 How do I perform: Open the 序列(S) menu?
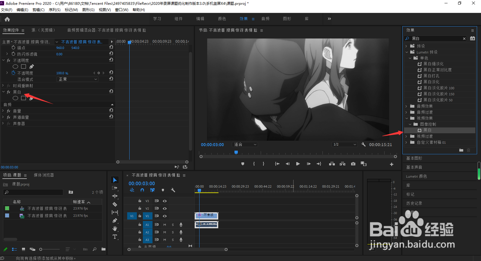[55, 10]
